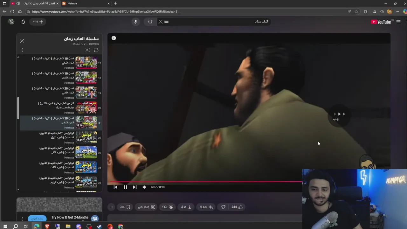407x229 pixels.
Task: Select currently playing playlist item (8:14)
Action: pos(60,123)
